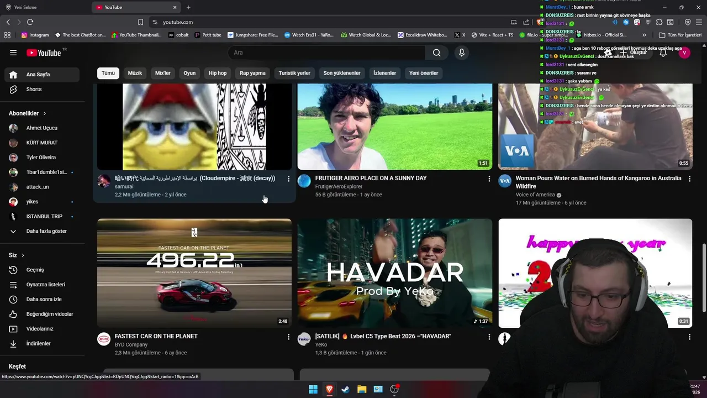Open Ahmet Uçucu channel subscription

coord(42,128)
